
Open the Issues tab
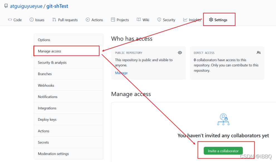click(37, 20)
